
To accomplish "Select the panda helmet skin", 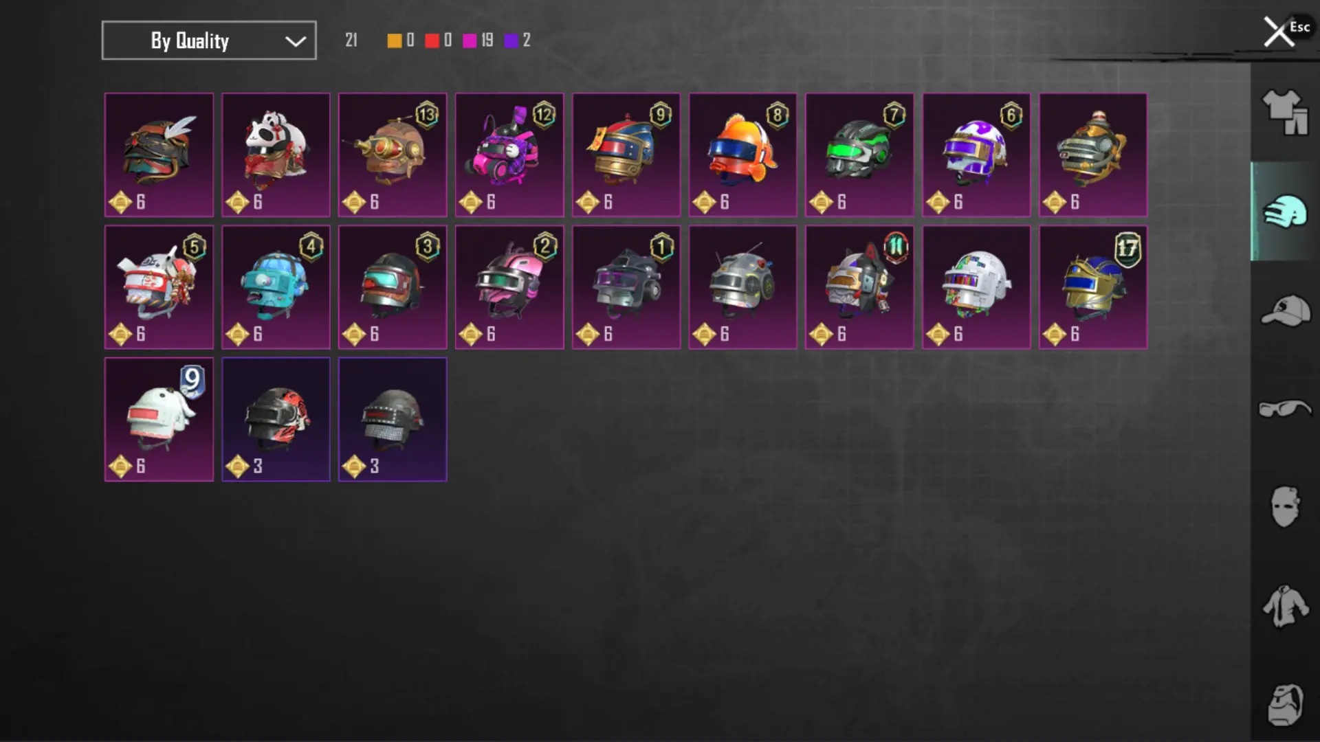I will tap(276, 155).
